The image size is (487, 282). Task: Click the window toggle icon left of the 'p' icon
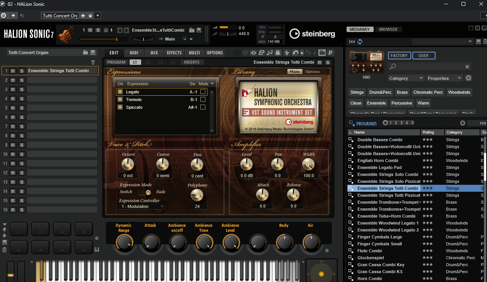pos(322,53)
